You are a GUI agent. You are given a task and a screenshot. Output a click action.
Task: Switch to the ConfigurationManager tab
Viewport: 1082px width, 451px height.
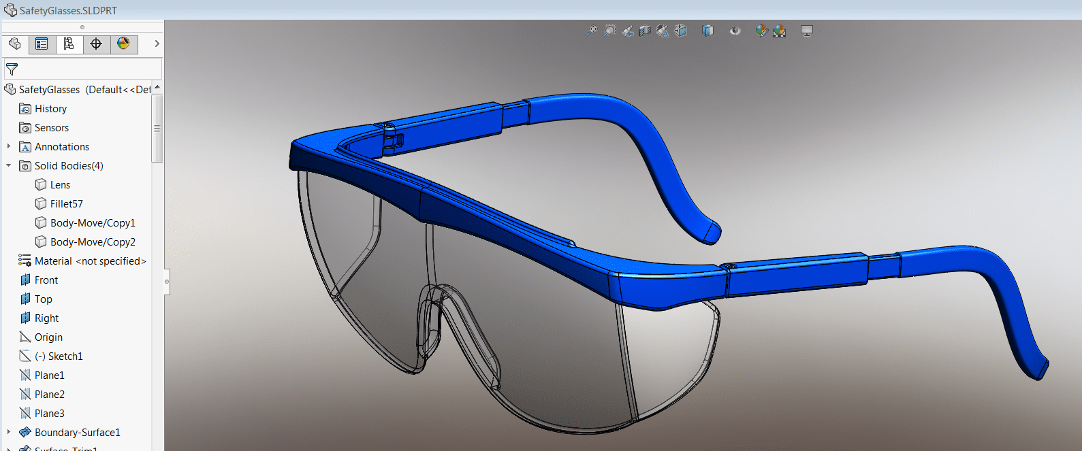(x=69, y=44)
